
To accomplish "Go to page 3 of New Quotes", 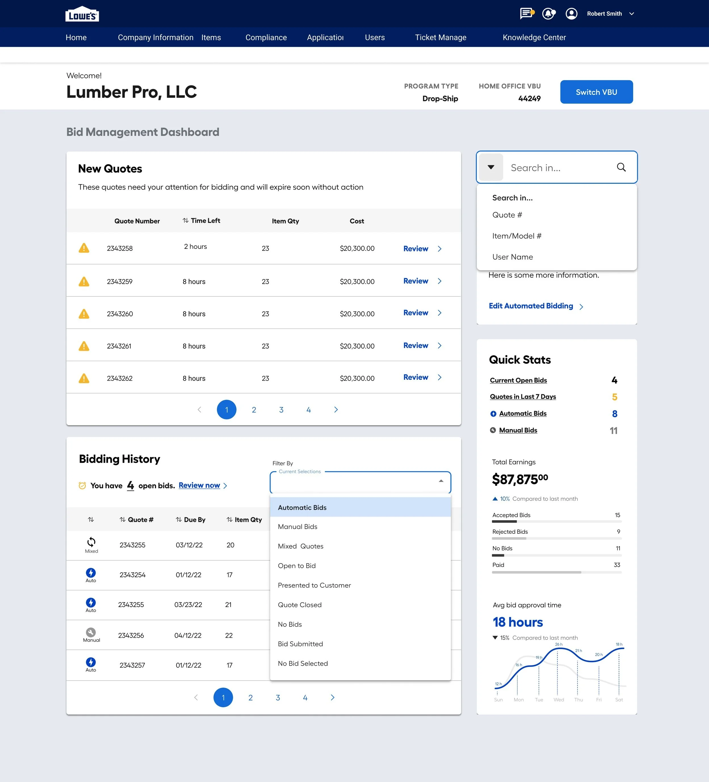I will [281, 410].
